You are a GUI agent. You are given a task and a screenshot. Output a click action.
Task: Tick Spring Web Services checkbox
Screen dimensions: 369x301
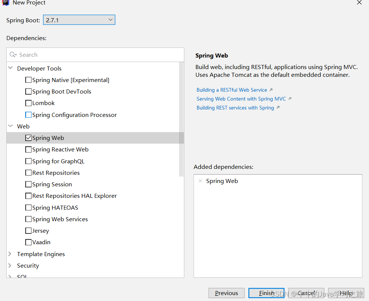coord(28,219)
